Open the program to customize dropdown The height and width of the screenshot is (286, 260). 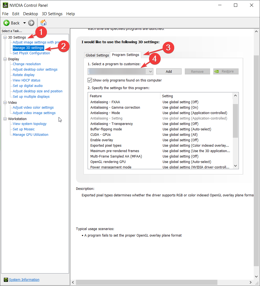(121, 71)
